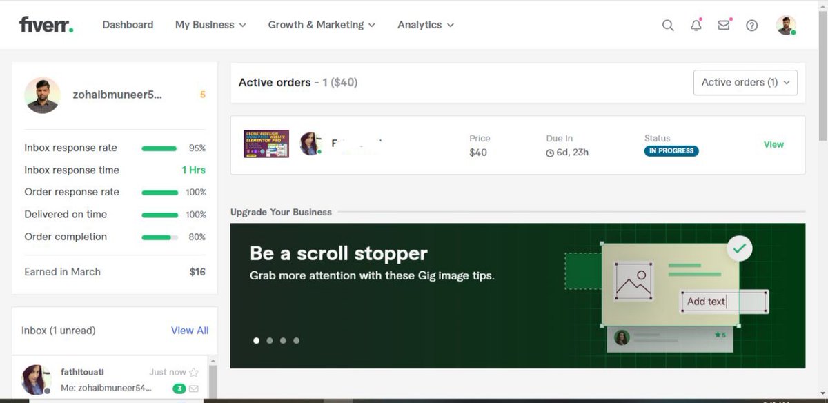This screenshot has width=828, height=403.
Task: Click the Inbox response rate progress bar
Action: [160, 148]
